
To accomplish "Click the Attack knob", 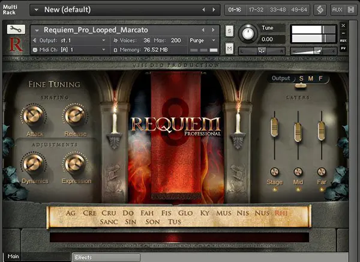I will point(34,115).
